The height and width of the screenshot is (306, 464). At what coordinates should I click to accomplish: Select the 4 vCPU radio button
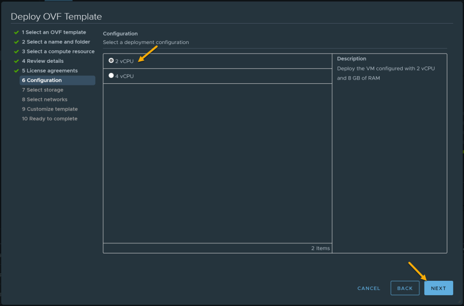pos(111,75)
